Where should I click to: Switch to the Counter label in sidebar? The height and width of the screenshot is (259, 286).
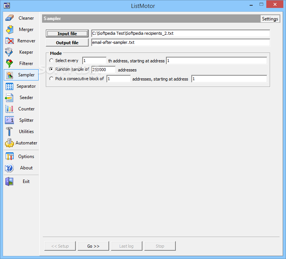pos(26,109)
